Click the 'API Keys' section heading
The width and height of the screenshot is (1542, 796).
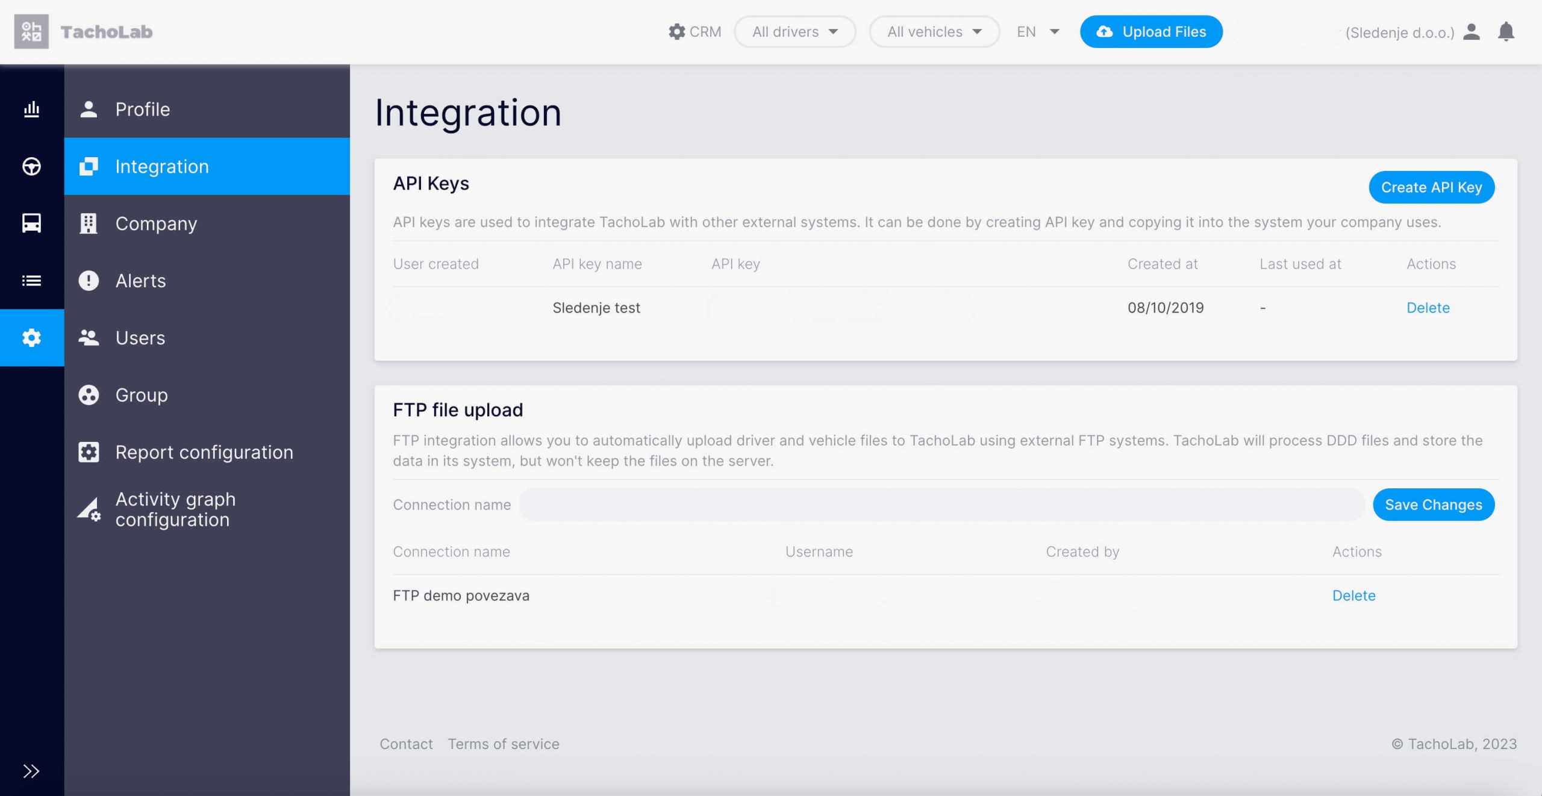431,183
